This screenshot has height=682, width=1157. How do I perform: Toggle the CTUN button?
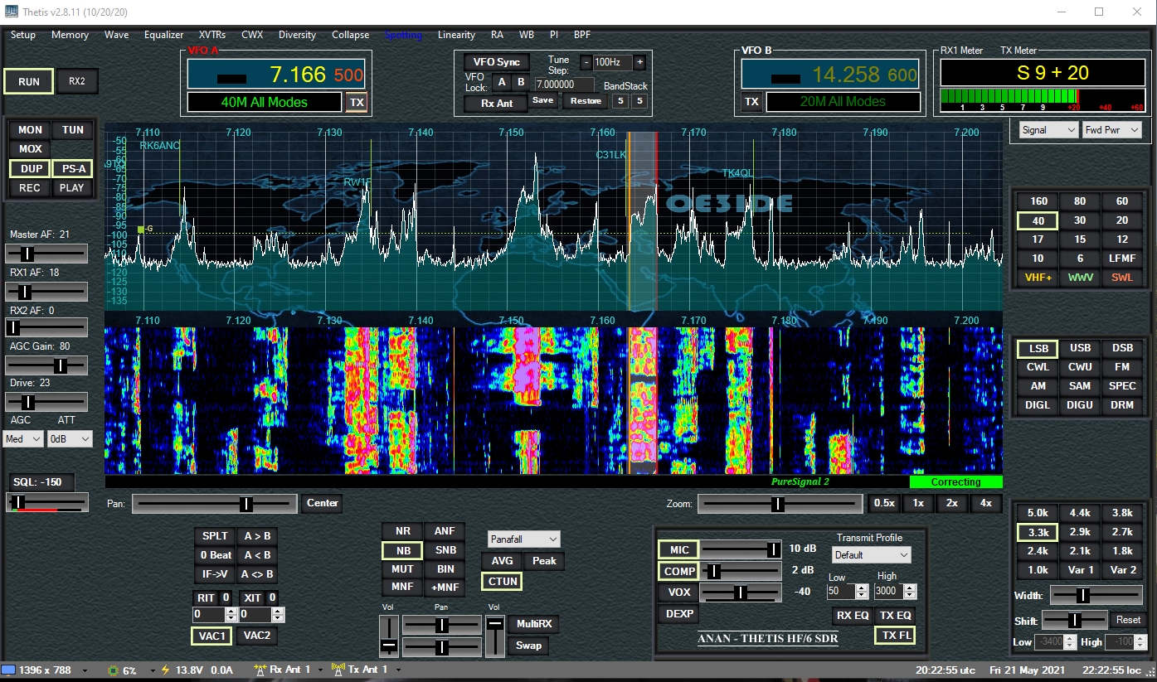pos(503,582)
